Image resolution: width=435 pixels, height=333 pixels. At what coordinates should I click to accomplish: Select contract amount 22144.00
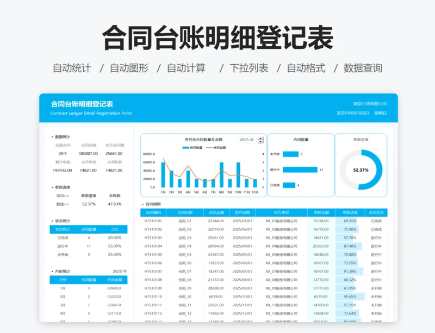[x=216, y=221]
